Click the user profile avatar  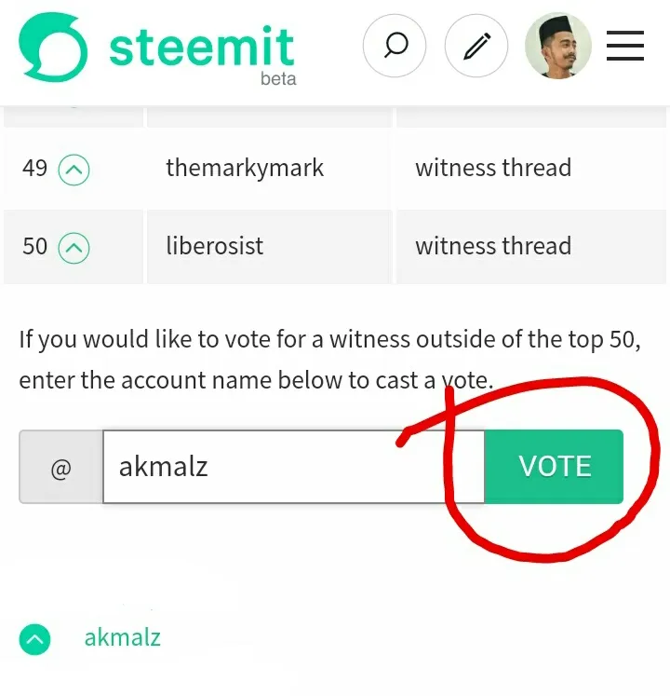coord(558,46)
